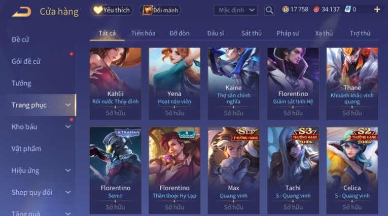Select the Kahlii Rối nước Thủy đình skin

click(x=115, y=83)
